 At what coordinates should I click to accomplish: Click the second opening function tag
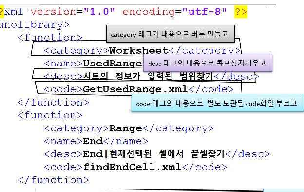point(50,115)
